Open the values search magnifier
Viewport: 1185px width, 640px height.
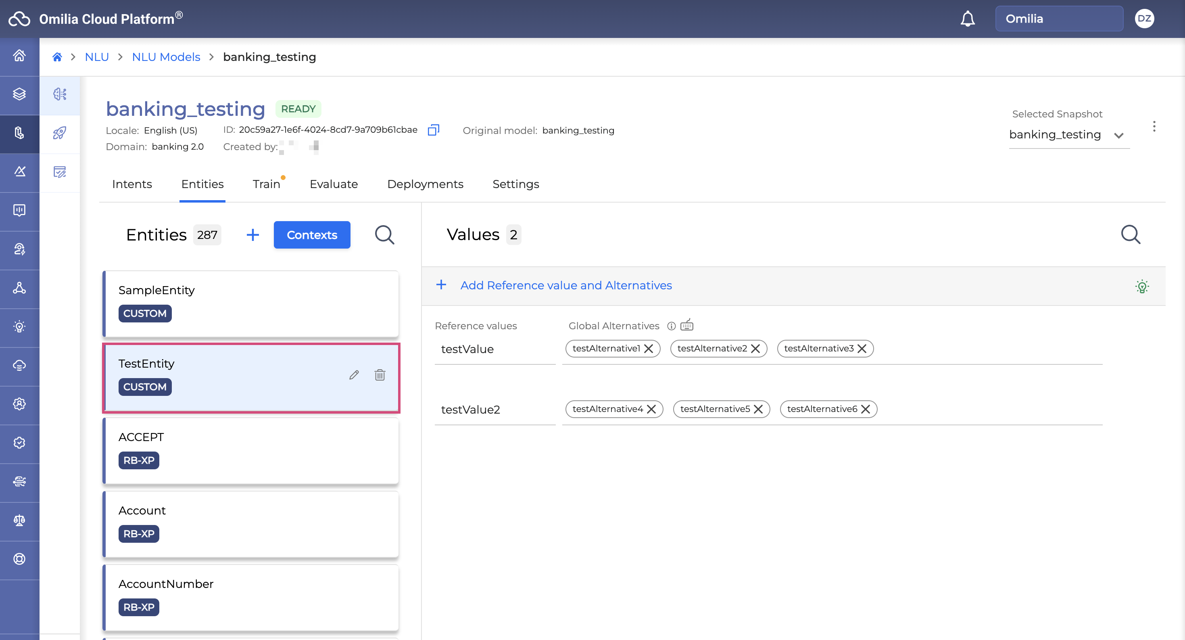[x=1130, y=234]
